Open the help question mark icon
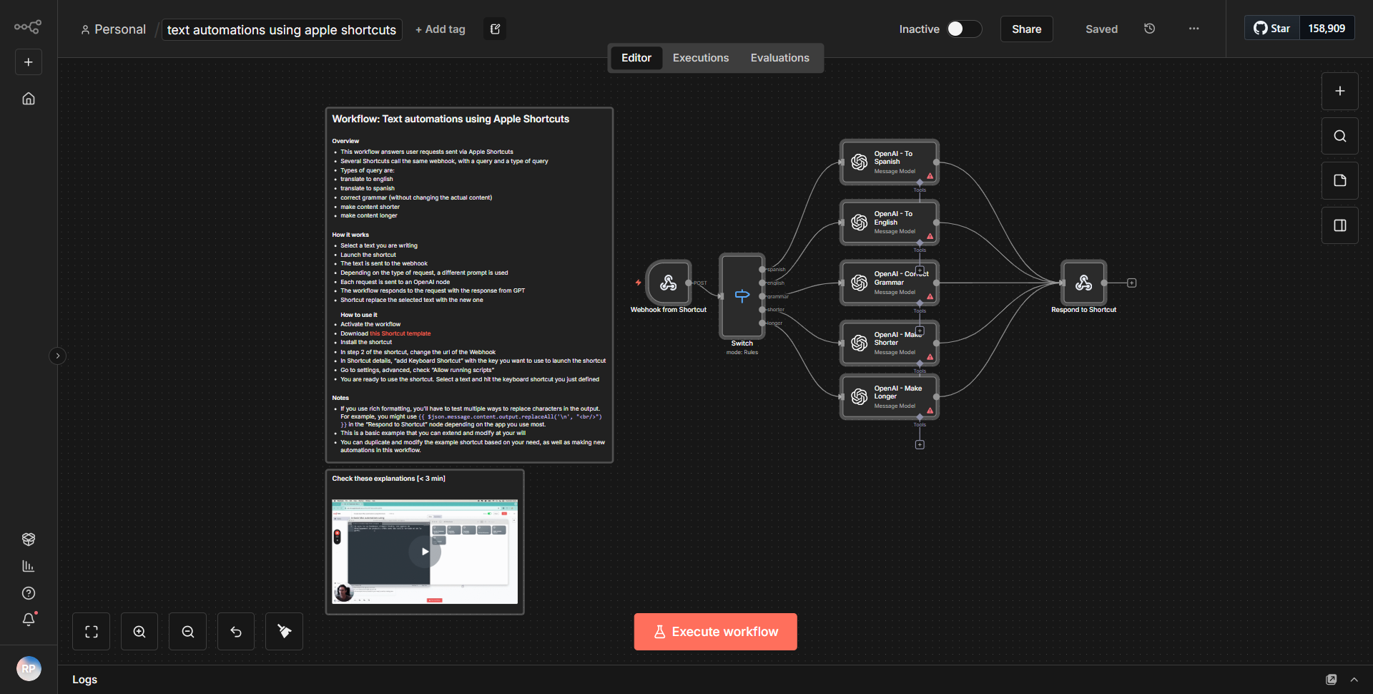Viewport: 1373px width, 694px height. click(29, 593)
